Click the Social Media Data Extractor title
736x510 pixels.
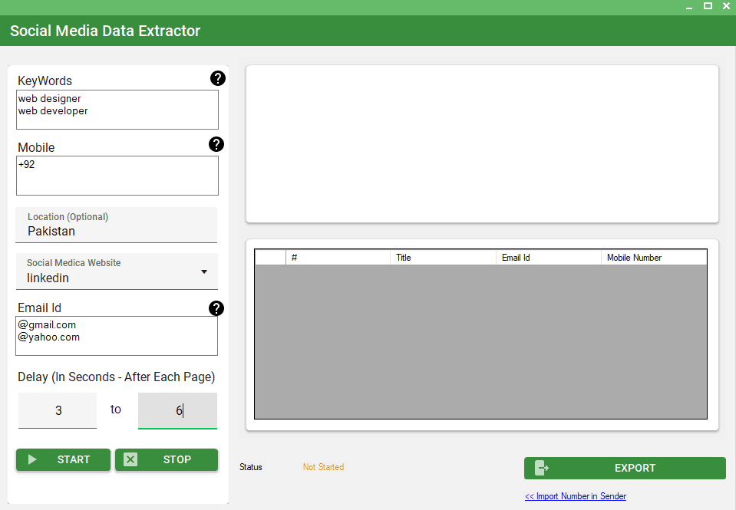105,31
